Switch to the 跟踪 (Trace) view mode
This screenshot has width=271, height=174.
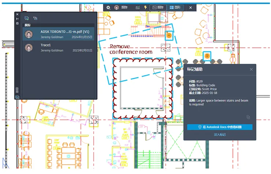pos(158,7)
